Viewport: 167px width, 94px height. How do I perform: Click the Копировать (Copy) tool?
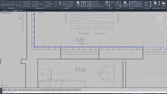coord(27,4)
